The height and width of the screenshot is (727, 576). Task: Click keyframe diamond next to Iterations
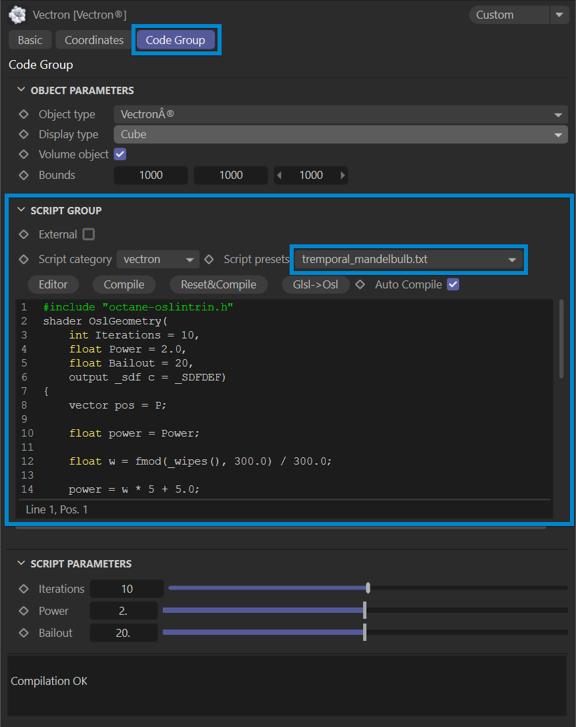pos(24,589)
